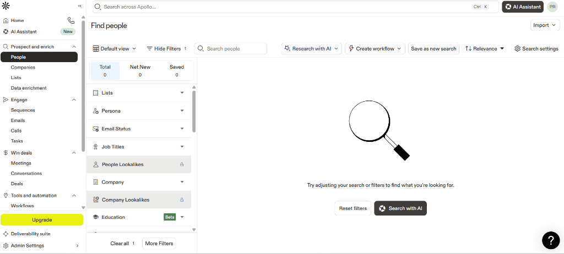
Task: Open Relevance sort dropdown
Action: (485, 48)
